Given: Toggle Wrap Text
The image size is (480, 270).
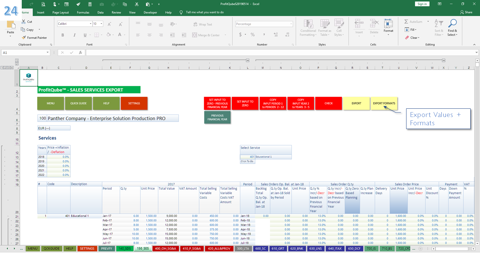Looking at the screenshot, I should (x=203, y=24).
